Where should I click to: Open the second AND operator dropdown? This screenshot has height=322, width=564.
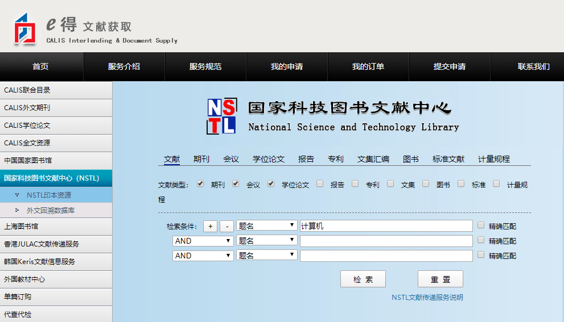[x=203, y=255]
